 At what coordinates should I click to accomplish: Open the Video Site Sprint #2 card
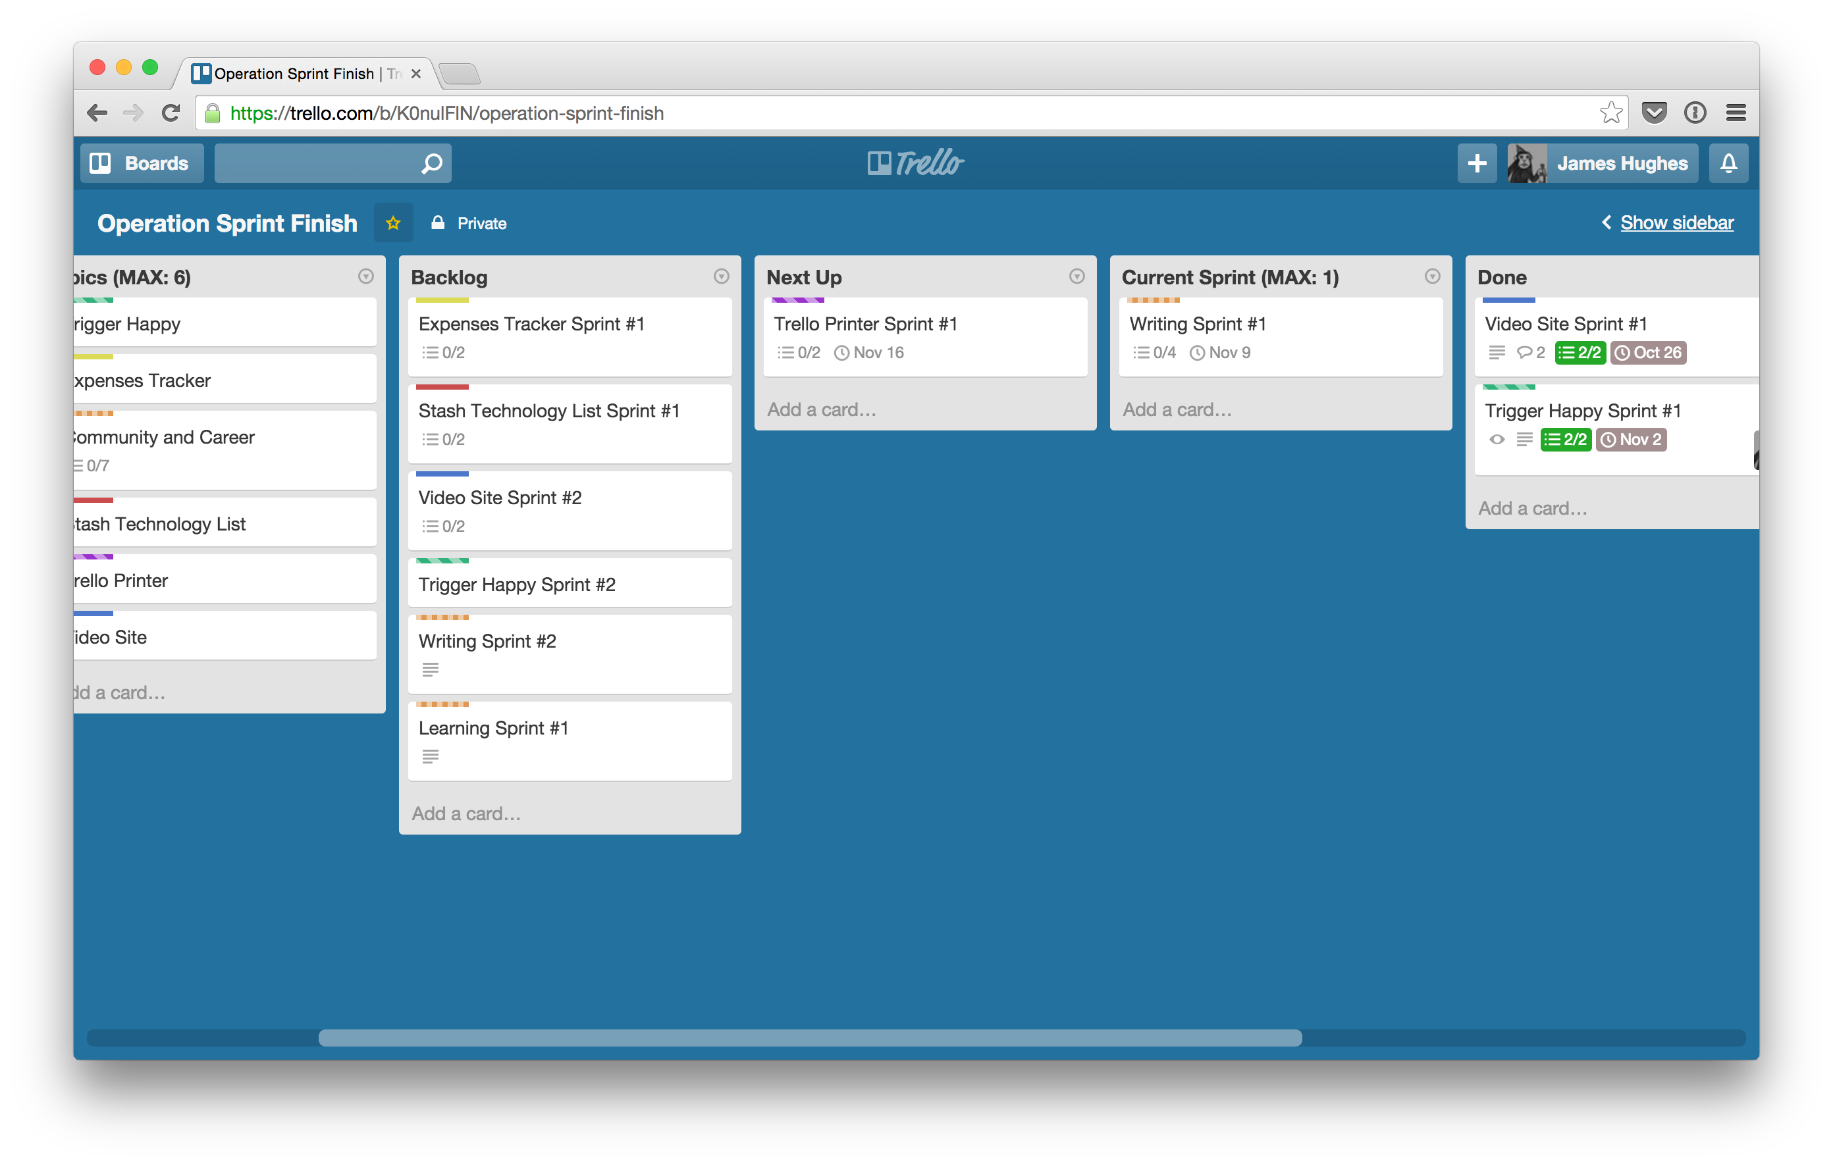(570, 511)
